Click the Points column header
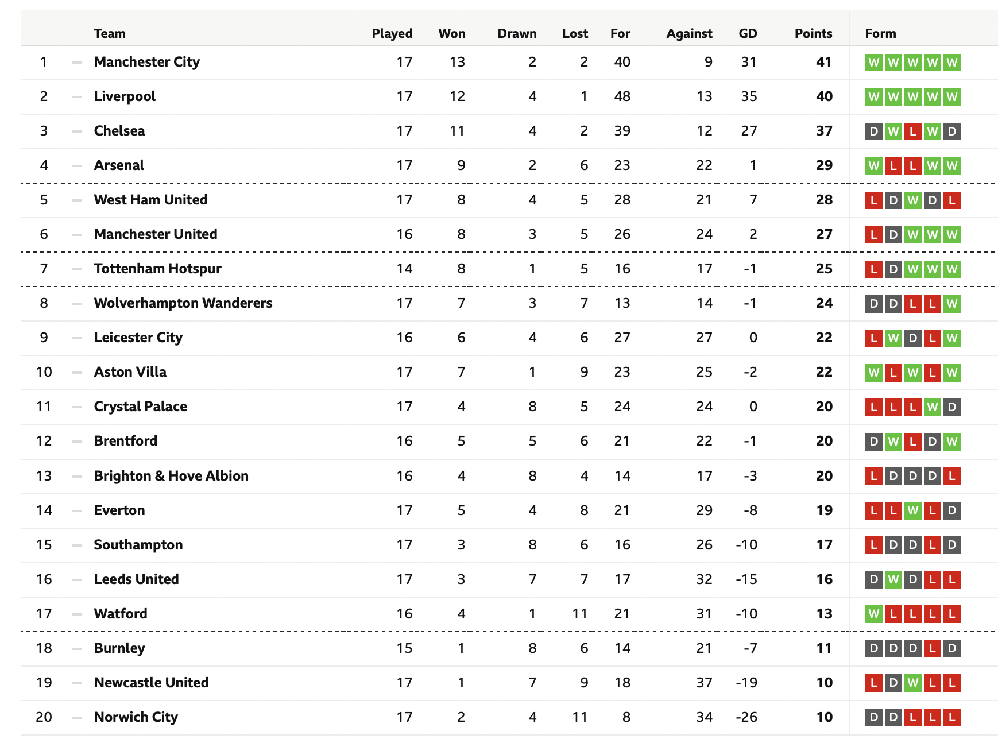The height and width of the screenshot is (743, 998). [x=813, y=33]
